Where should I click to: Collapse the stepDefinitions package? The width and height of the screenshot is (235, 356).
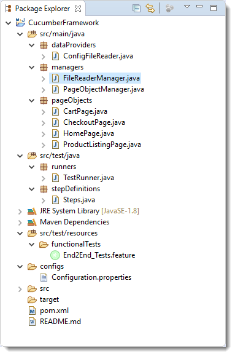pos(32,189)
